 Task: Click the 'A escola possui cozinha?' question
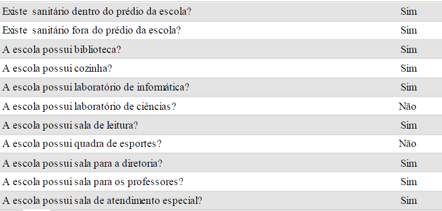pyautogui.click(x=57, y=68)
